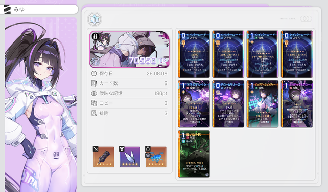Click the three-circle icon at top right
Screen dimensions: 328x192
(x=306, y=19)
